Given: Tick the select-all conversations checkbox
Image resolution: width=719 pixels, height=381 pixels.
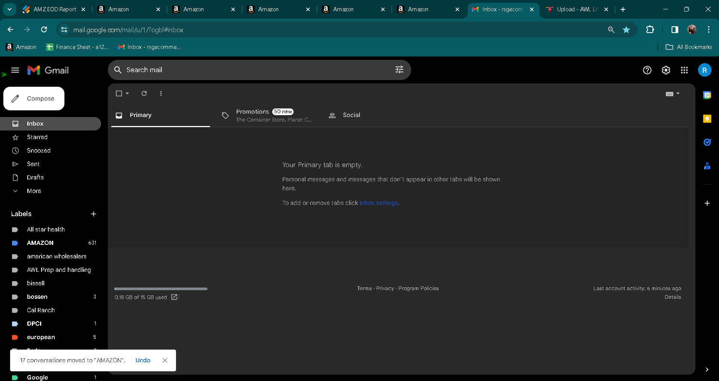Looking at the screenshot, I should [119, 93].
